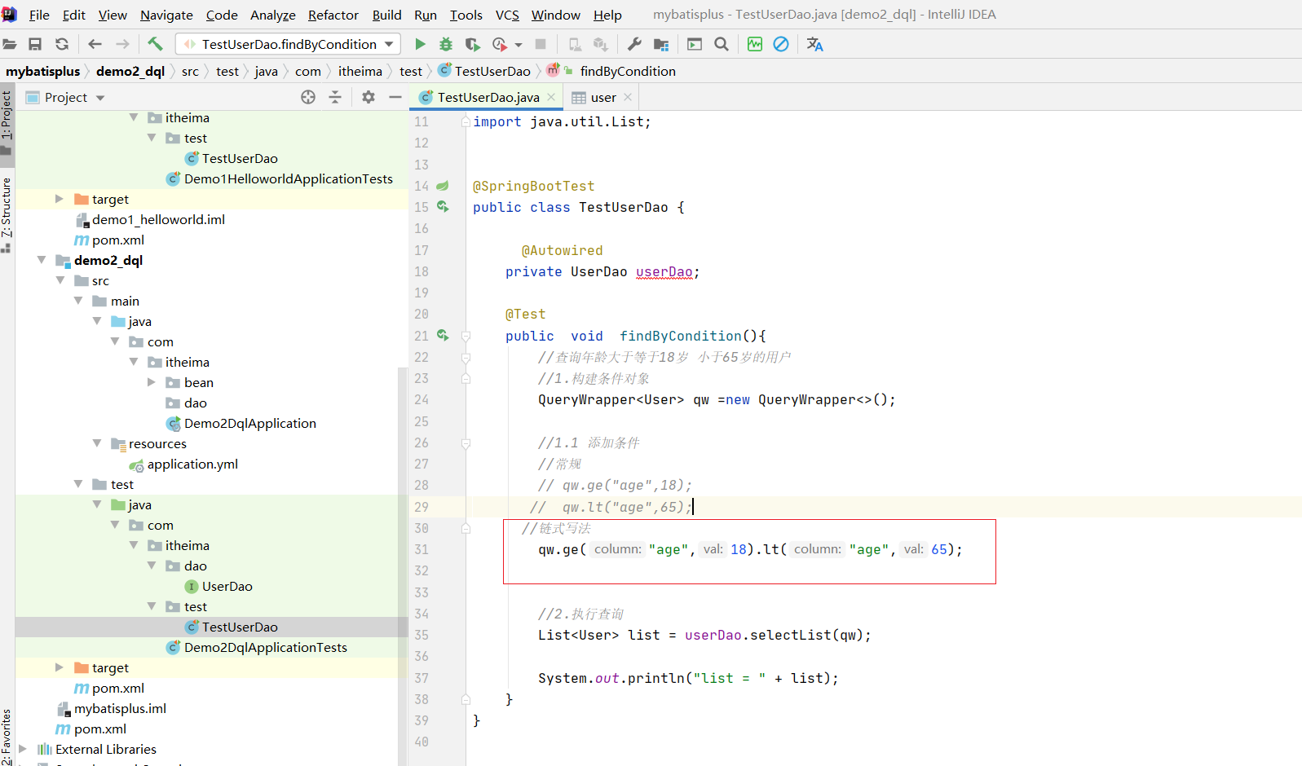
Task: Open Project panel gear settings
Action: [369, 97]
